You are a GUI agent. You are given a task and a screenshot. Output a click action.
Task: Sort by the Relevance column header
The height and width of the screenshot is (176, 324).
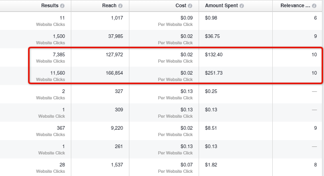(x=295, y=6)
